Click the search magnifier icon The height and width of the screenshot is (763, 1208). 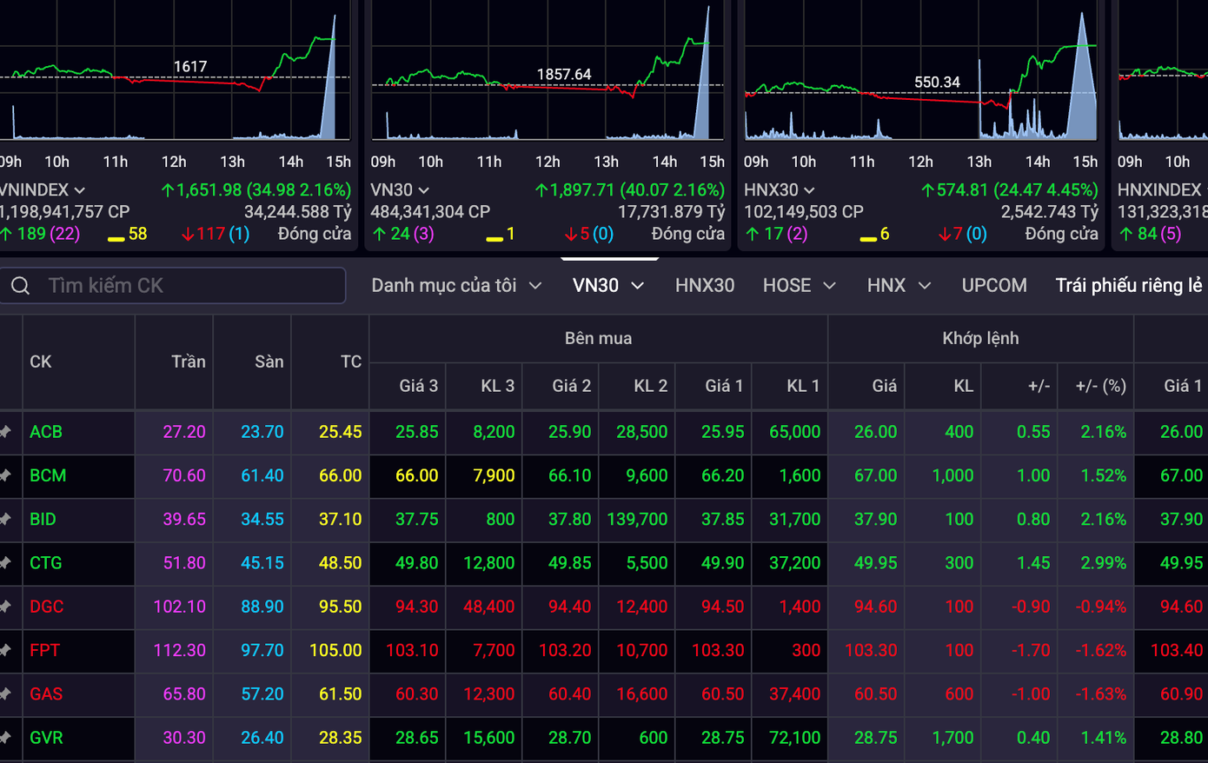(x=20, y=286)
